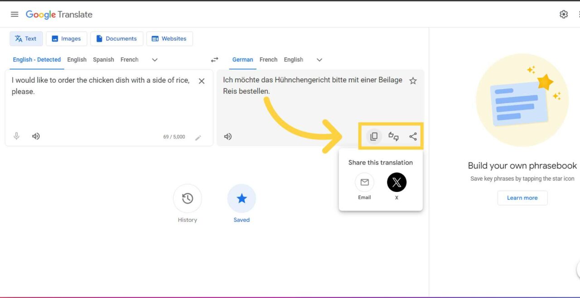The image size is (580, 298).
Task: Select the microphone icon for voice input
Action: [16, 136]
